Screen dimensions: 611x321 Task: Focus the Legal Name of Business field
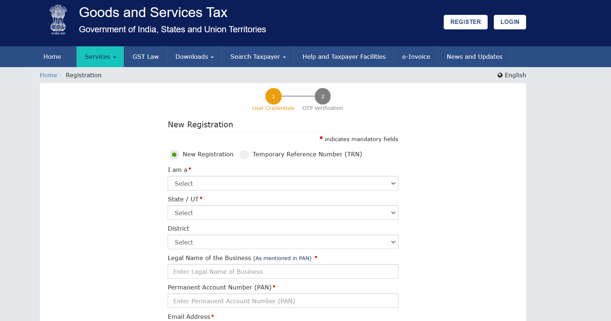click(x=283, y=271)
